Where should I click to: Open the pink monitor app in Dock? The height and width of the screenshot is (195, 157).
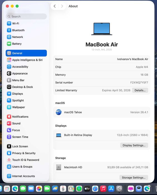131,189
